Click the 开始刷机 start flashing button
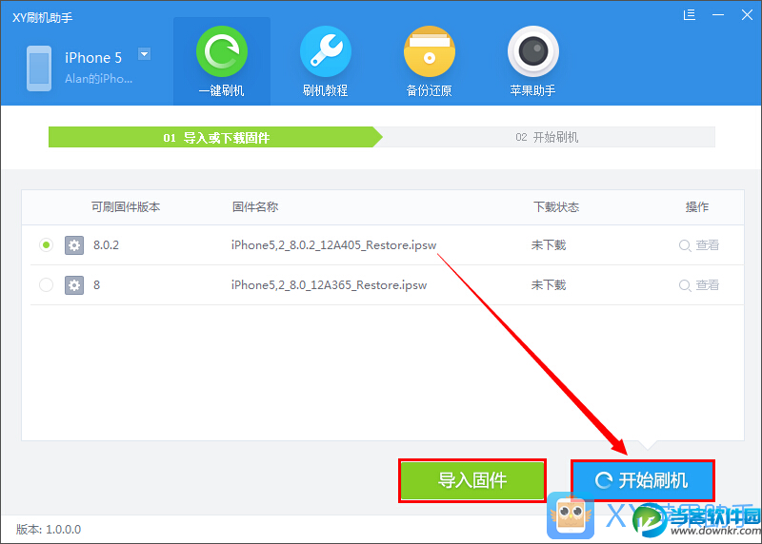762x544 pixels. 642,480
